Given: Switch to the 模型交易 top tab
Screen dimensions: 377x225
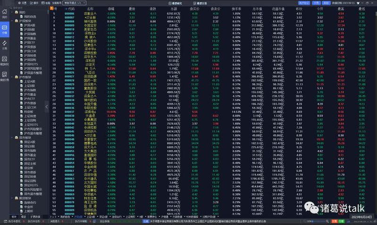Looking at the screenshot, I should (200, 3).
